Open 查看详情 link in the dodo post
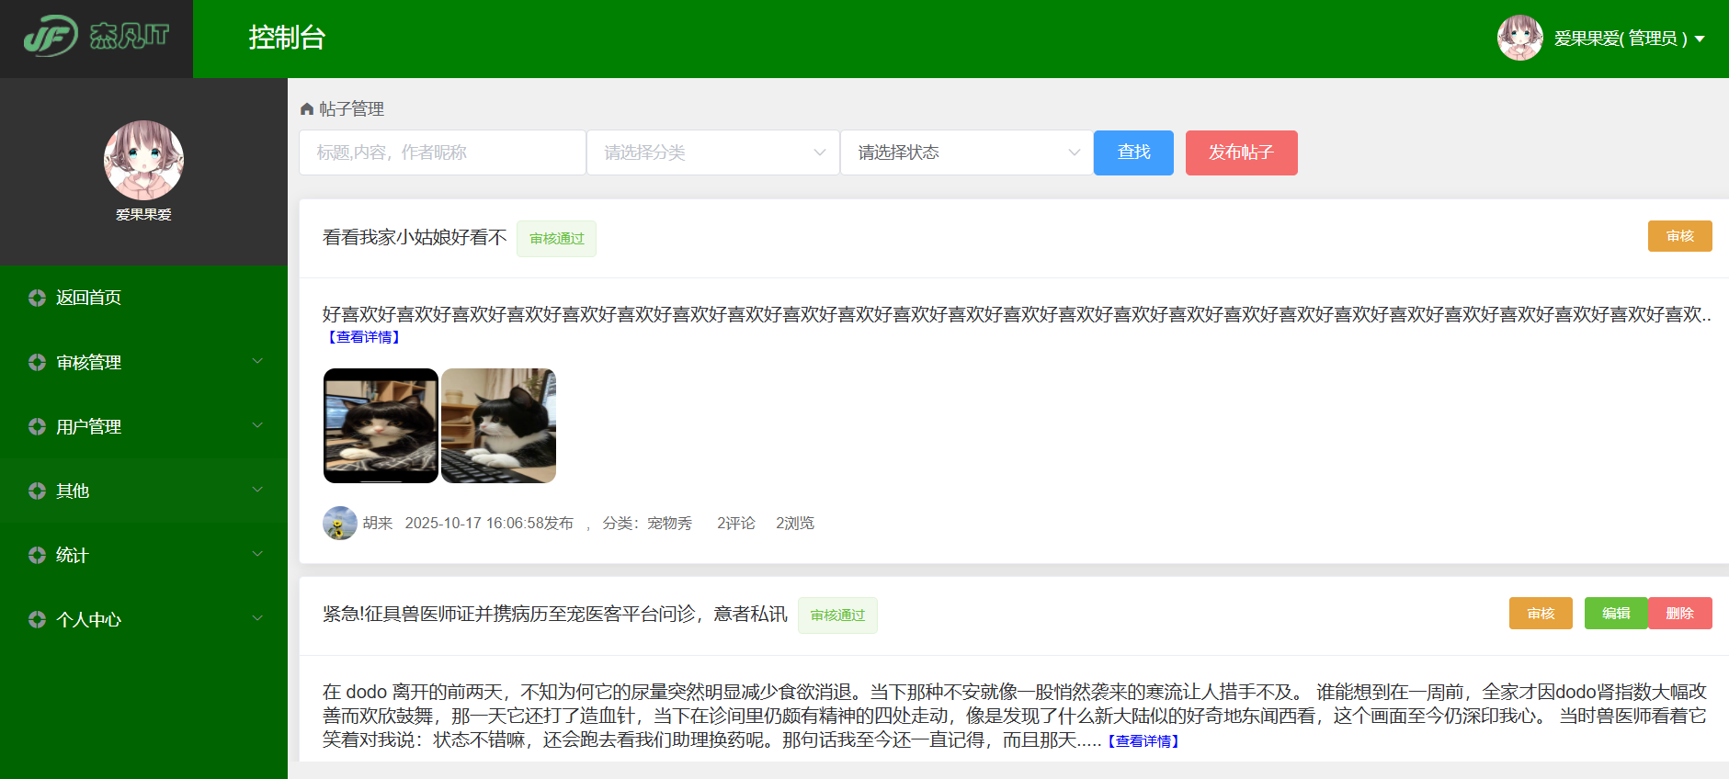 coord(1143,741)
